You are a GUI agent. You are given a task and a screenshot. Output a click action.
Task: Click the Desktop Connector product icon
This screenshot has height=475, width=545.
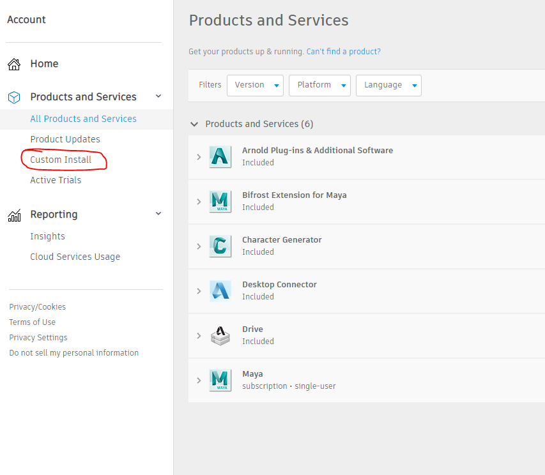(x=220, y=290)
